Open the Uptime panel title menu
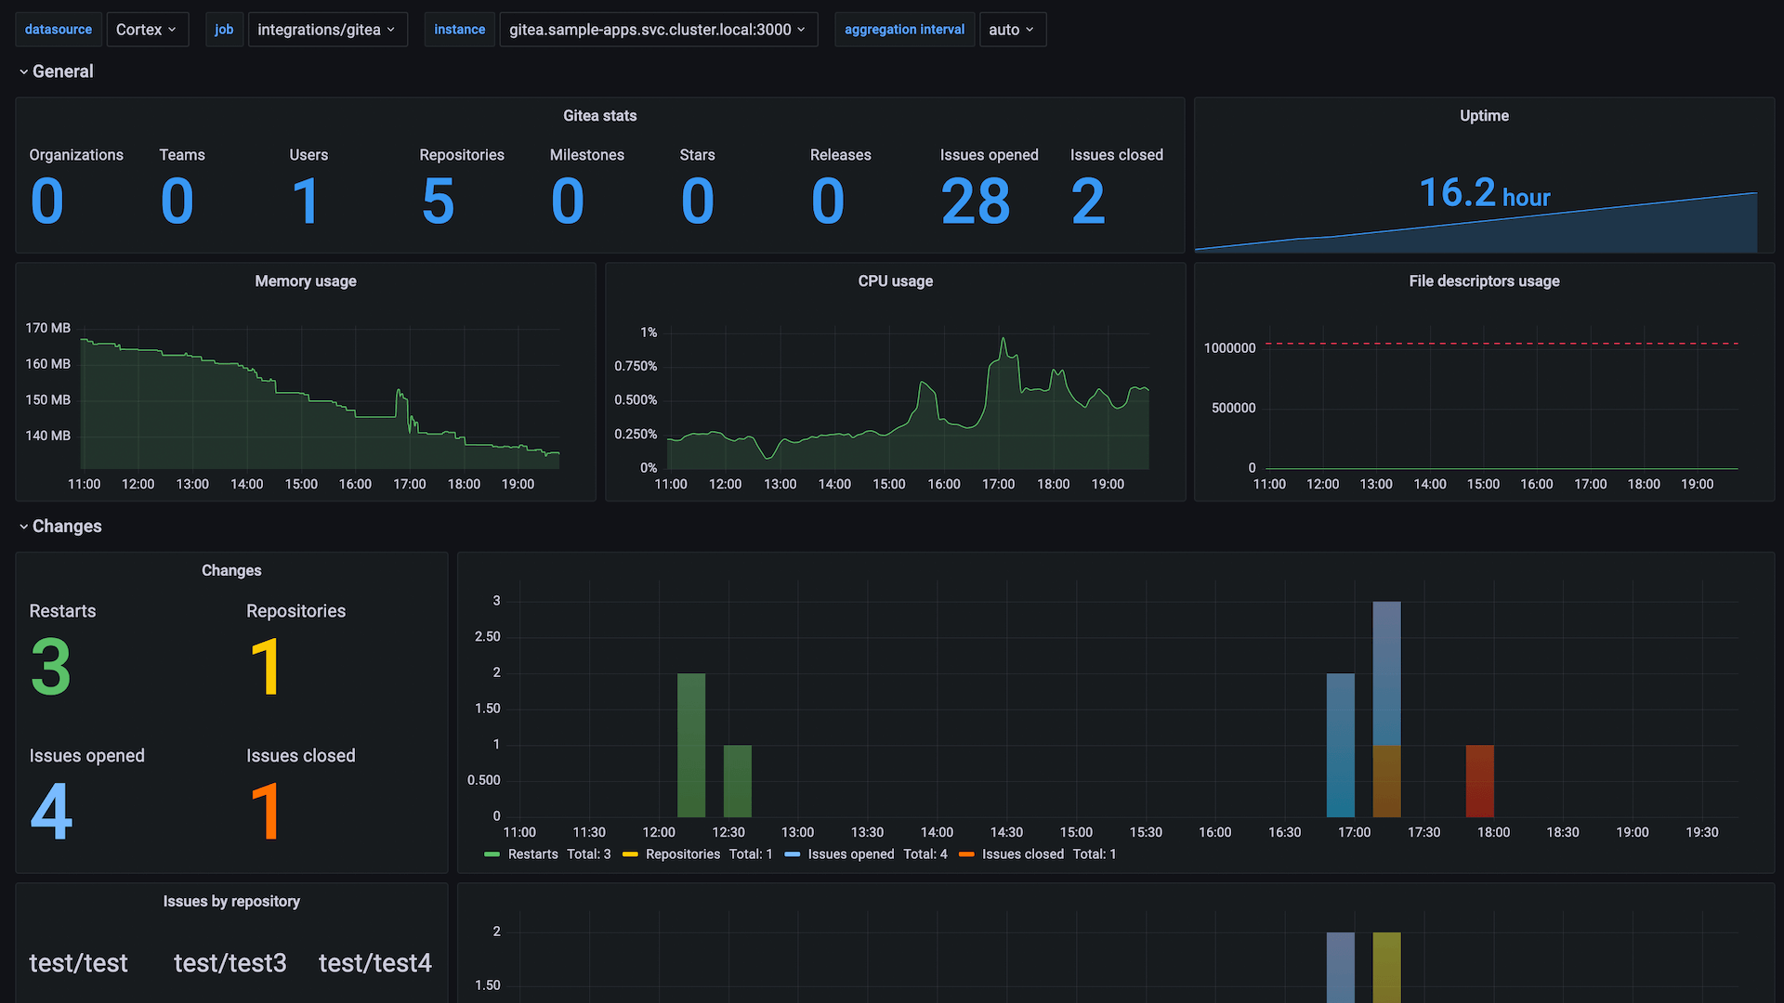1784x1003 pixels. coord(1483,115)
